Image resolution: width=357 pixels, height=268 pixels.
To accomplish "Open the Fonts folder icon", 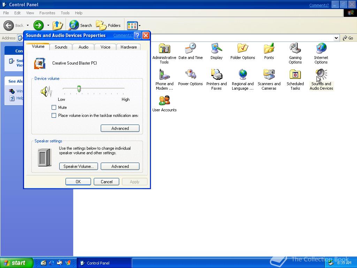I will coord(269,51).
